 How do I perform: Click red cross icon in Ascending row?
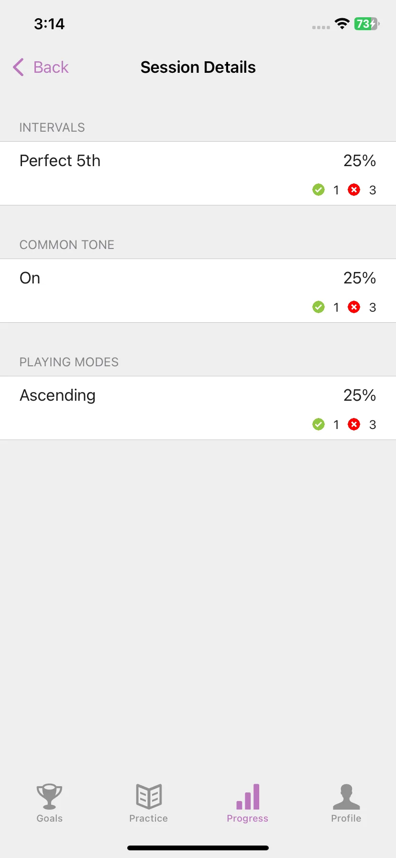click(x=354, y=424)
